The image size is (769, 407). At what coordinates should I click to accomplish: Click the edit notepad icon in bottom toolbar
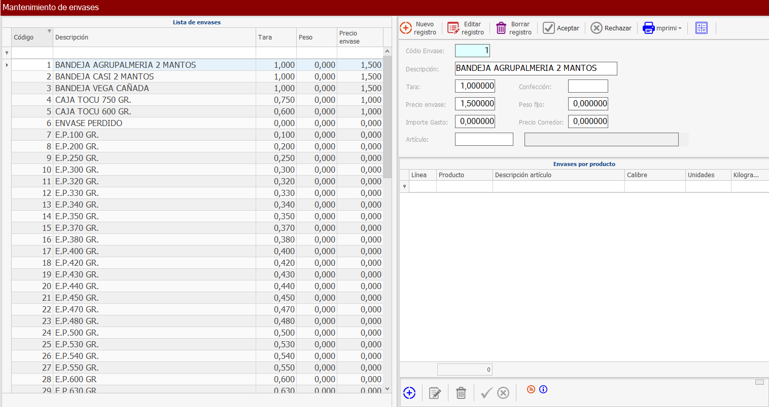(x=435, y=393)
